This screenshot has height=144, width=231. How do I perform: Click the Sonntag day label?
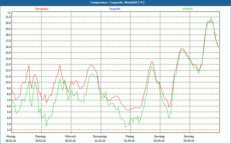click(x=189, y=137)
